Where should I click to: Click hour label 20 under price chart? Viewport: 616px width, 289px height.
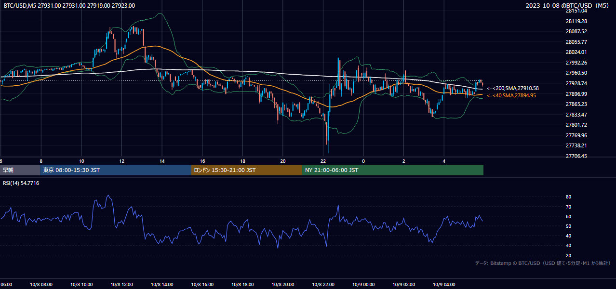(x=283, y=161)
